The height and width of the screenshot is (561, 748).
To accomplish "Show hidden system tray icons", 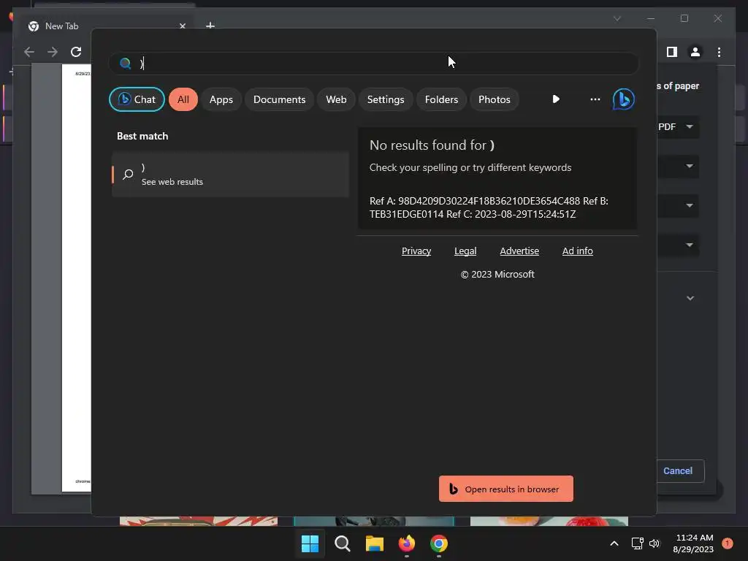I will coord(614,543).
